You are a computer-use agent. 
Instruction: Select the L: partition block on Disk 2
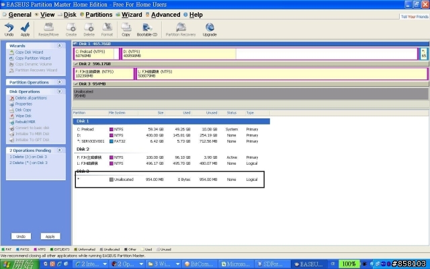tap(282, 73)
